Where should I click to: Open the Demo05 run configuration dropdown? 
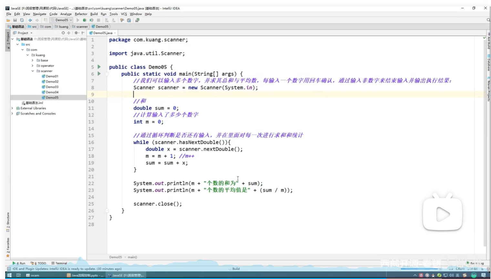pos(61,20)
